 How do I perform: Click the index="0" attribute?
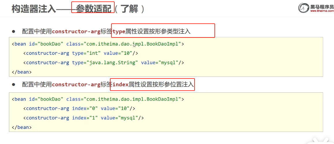[85, 109]
